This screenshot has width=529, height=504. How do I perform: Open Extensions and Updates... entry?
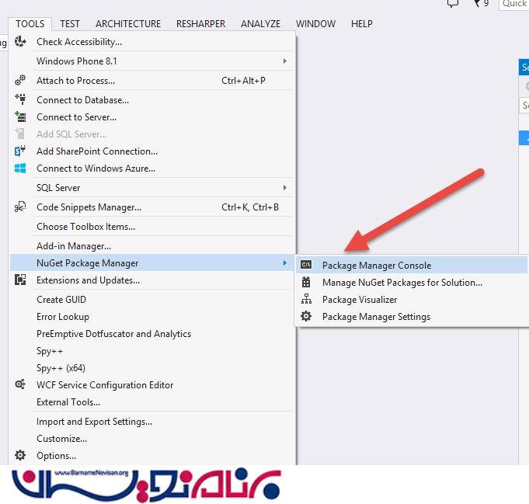point(152,280)
